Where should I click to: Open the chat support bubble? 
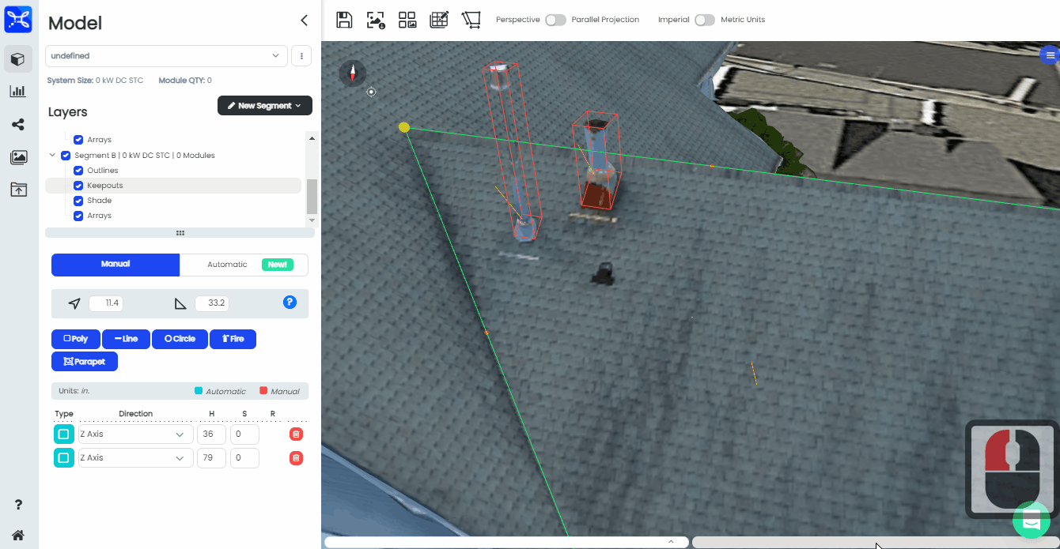(x=1032, y=521)
